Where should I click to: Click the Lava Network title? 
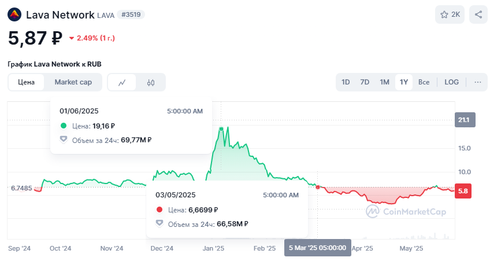pyautogui.click(x=60, y=14)
